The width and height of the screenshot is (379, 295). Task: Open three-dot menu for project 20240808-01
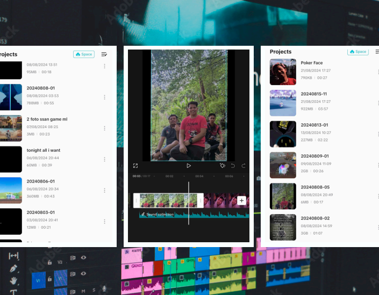[104, 97]
